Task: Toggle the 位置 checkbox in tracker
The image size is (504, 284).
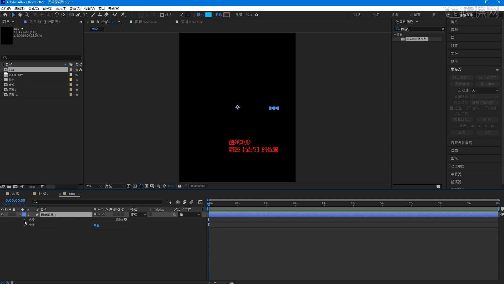Action: (x=451, y=108)
